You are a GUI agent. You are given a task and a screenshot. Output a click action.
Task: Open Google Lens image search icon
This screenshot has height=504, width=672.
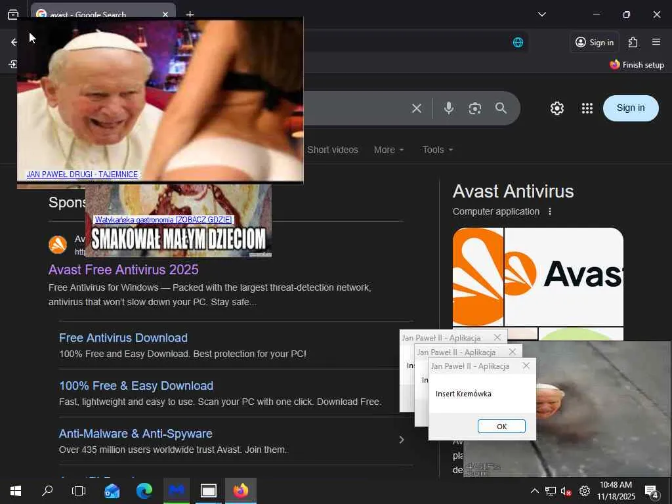point(475,108)
